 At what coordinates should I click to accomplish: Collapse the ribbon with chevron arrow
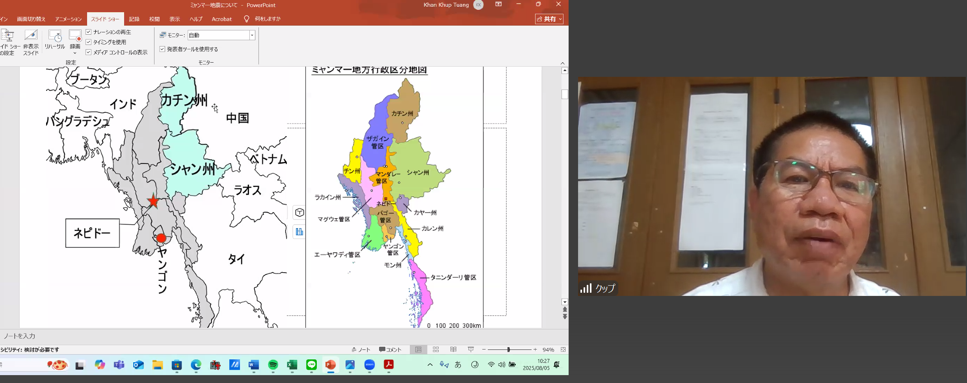562,63
